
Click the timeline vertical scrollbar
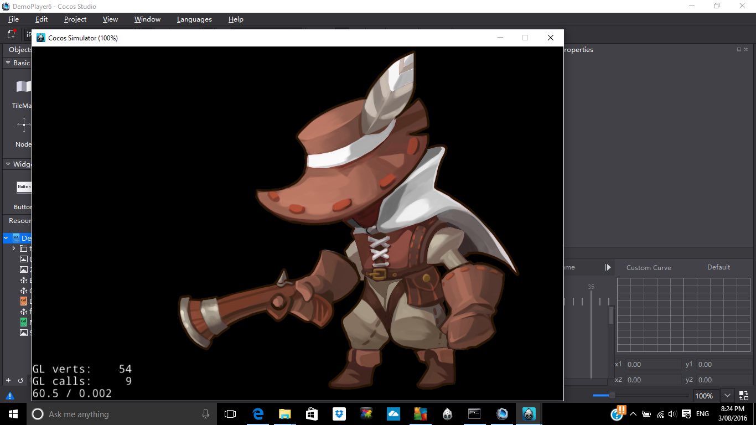pos(611,315)
